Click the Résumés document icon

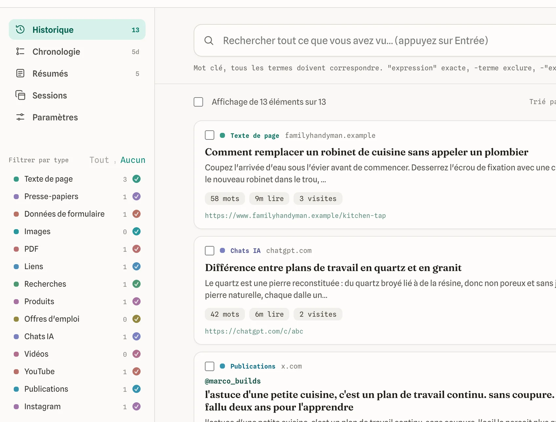(20, 73)
